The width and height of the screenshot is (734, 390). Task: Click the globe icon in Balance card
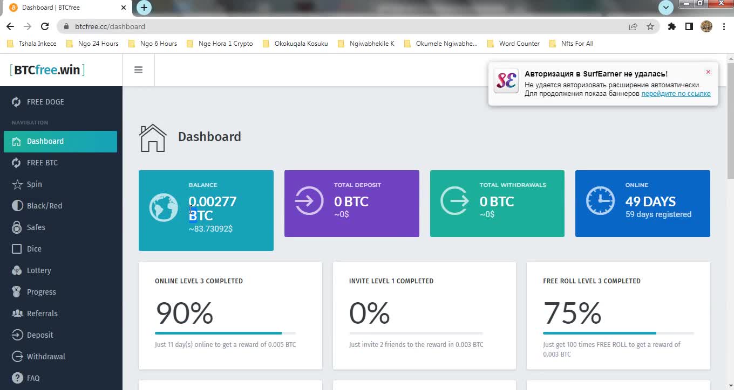coord(164,207)
